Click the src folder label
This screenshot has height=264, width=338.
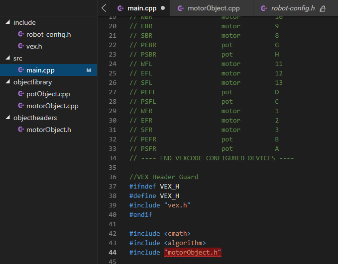[x=18, y=59]
